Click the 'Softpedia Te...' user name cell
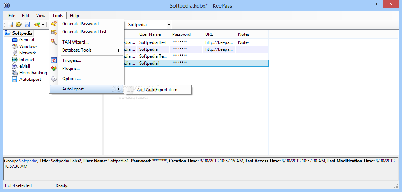This screenshot has width=402, height=192. point(153,56)
